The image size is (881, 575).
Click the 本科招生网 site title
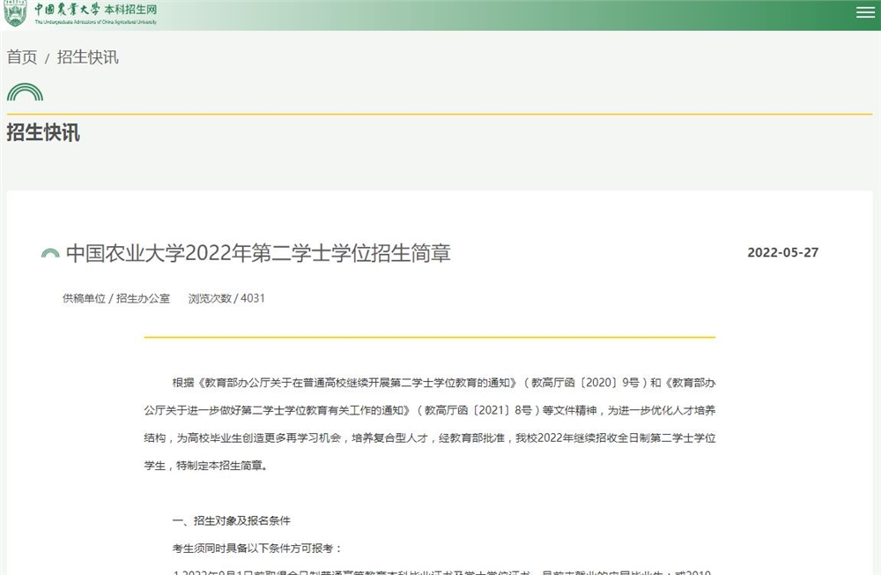(130, 10)
